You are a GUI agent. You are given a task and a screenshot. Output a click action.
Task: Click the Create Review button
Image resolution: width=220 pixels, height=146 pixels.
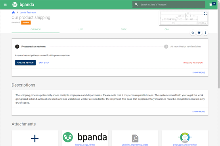tap(25, 63)
